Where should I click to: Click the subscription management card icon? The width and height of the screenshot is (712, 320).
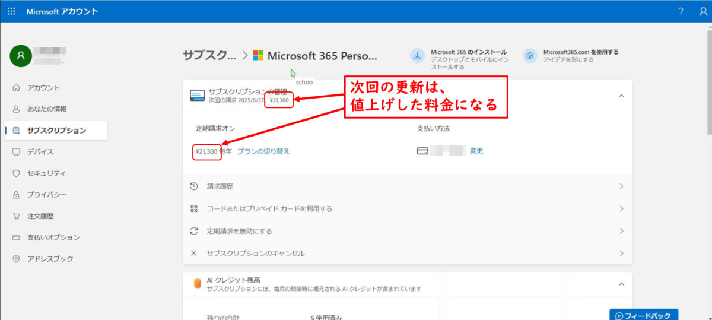point(198,95)
